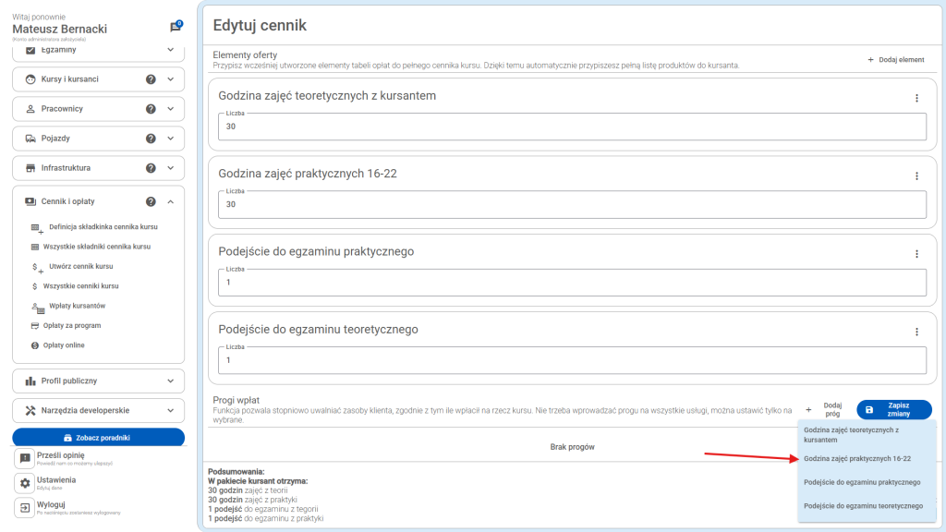Open Wszystkie cenniki kursu page
The width and height of the screenshot is (946, 532).
(x=80, y=286)
